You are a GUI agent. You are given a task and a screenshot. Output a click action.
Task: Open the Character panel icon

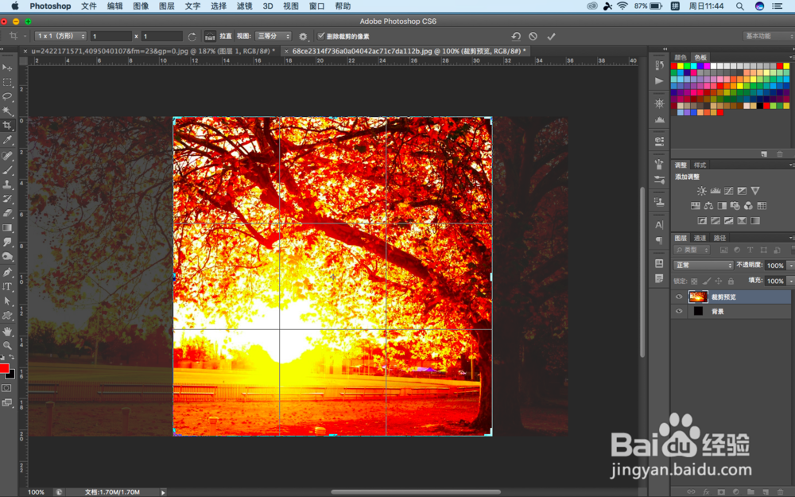point(659,225)
